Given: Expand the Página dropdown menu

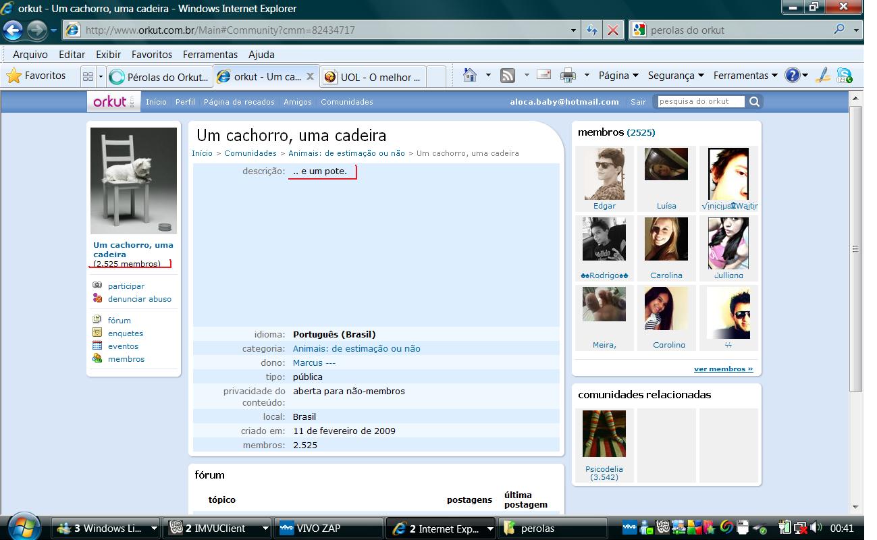Looking at the screenshot, I should (x=618, y=76).
